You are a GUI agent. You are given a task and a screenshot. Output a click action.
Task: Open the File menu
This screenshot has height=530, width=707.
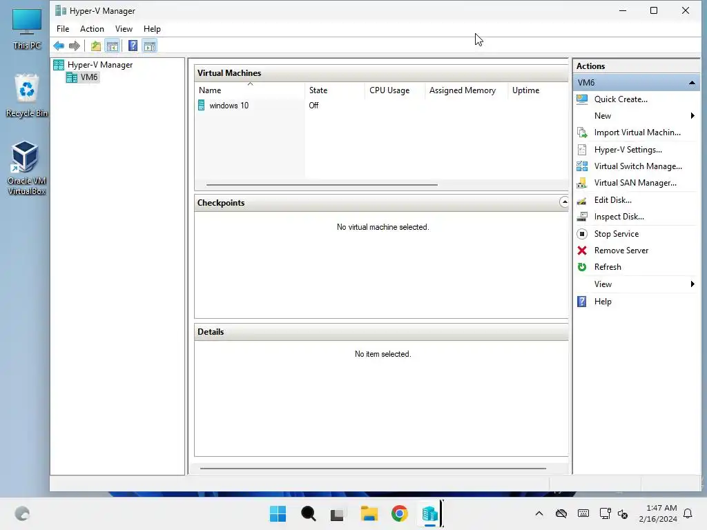pos(63,29)
